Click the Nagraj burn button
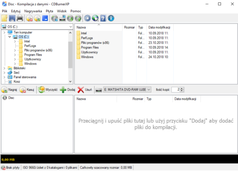The width and height of the screenshot is (238, 181). click(x=9, y=90)
